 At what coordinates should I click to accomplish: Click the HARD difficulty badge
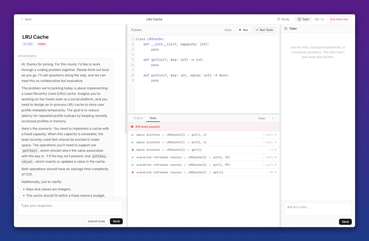tap(42, 44)
